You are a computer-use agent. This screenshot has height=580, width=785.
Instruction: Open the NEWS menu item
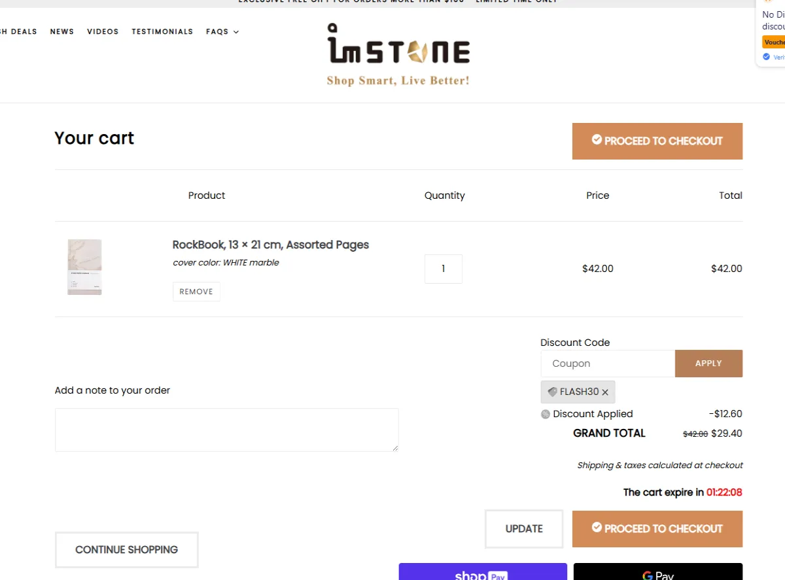(62, 31)
